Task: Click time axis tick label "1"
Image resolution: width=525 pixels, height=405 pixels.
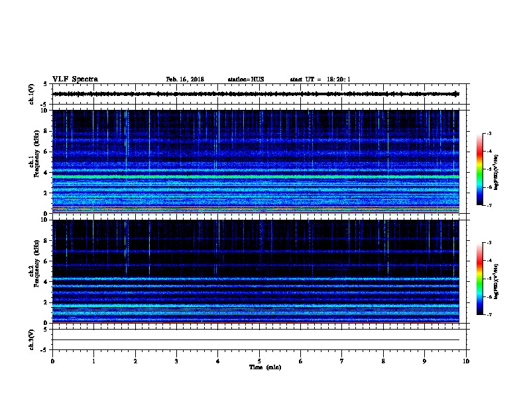Action: 93,361
